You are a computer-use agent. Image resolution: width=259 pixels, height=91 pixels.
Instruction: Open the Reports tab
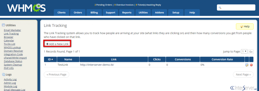(x=127, y=13)
